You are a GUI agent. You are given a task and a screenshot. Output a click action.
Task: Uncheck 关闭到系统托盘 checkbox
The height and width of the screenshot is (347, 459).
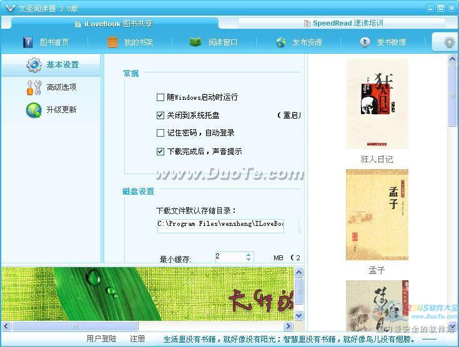pos(160,115)
